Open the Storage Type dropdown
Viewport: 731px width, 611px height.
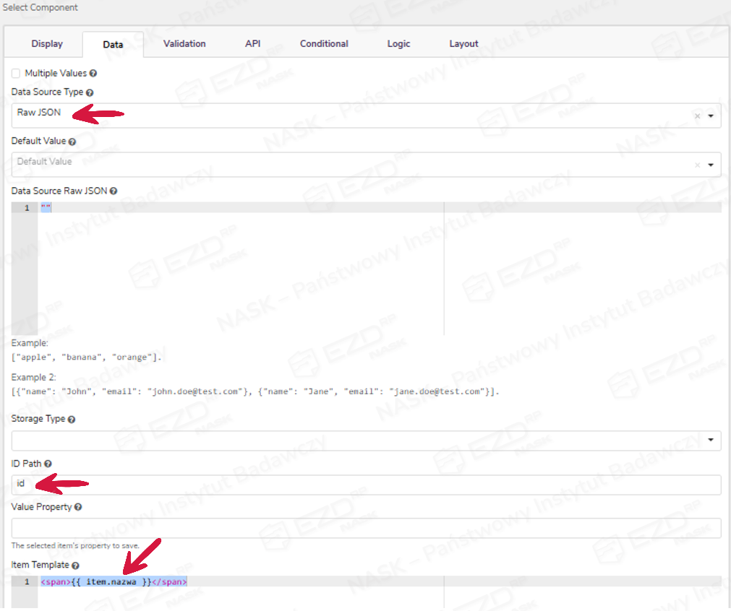711,440
